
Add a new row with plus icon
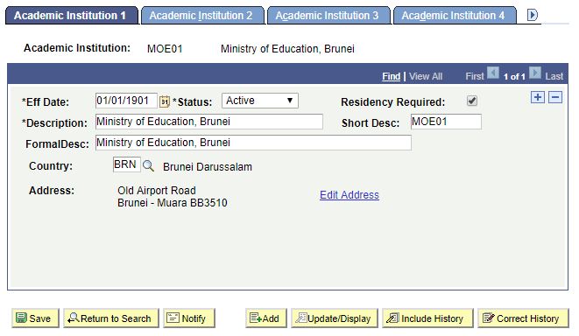(x=538, y=97)
